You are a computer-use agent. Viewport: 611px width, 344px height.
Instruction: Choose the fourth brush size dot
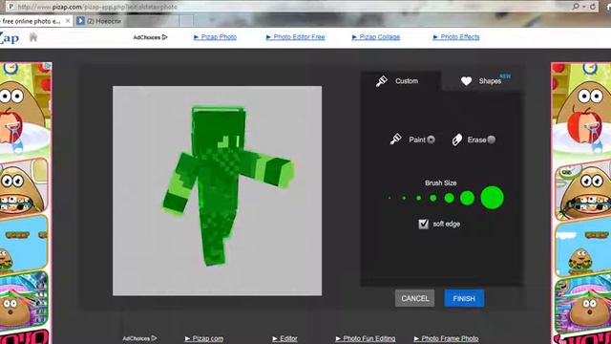[x=432, y=198]
